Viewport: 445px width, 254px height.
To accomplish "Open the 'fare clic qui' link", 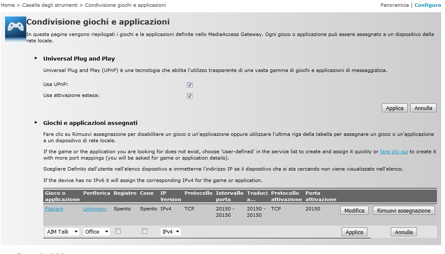I will pos(394,152).
